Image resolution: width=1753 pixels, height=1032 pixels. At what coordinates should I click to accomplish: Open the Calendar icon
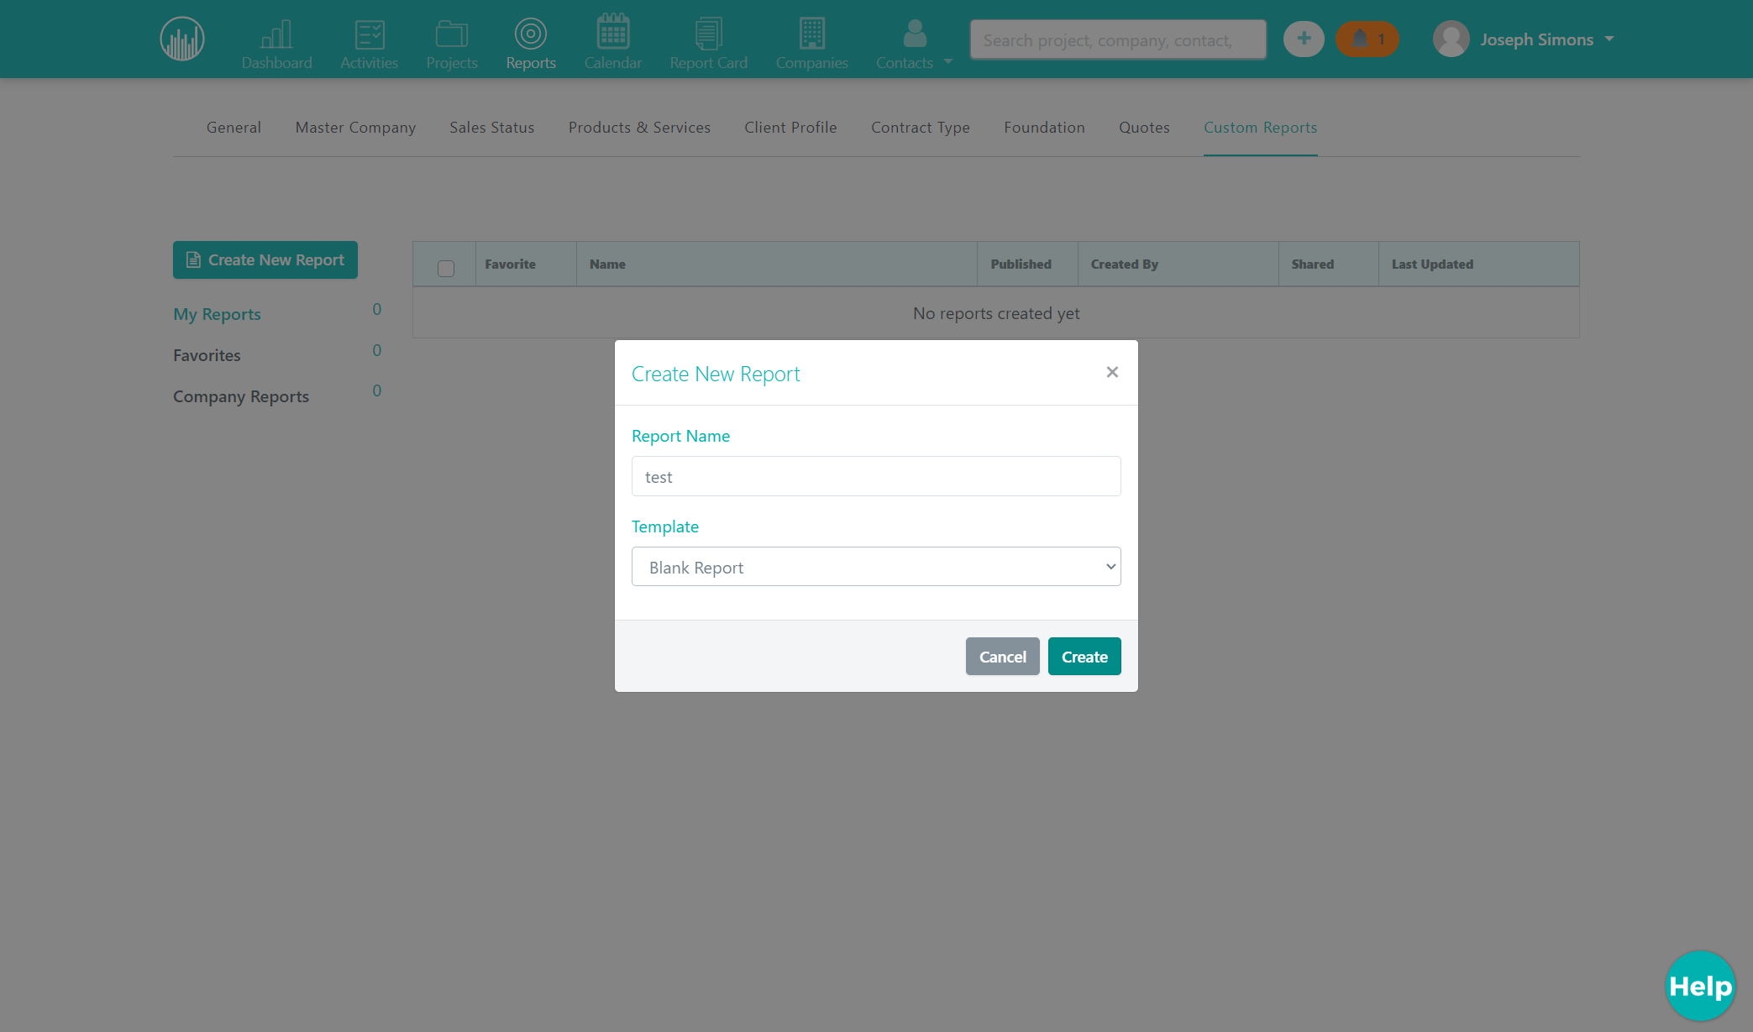click(x=613, y=31)
